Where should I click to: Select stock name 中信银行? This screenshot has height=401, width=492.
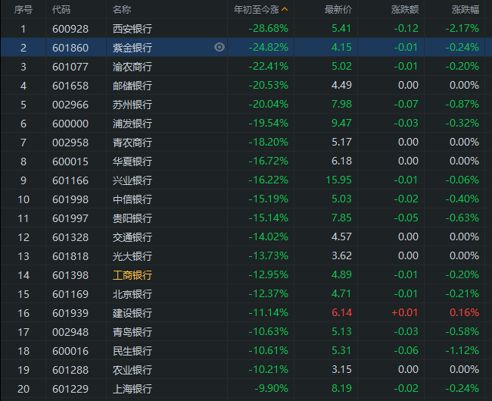pyautogui.click(x=132, y=199)
